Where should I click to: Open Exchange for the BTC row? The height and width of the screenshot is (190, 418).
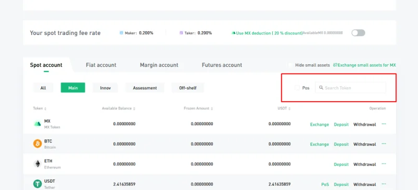point(319,144)
